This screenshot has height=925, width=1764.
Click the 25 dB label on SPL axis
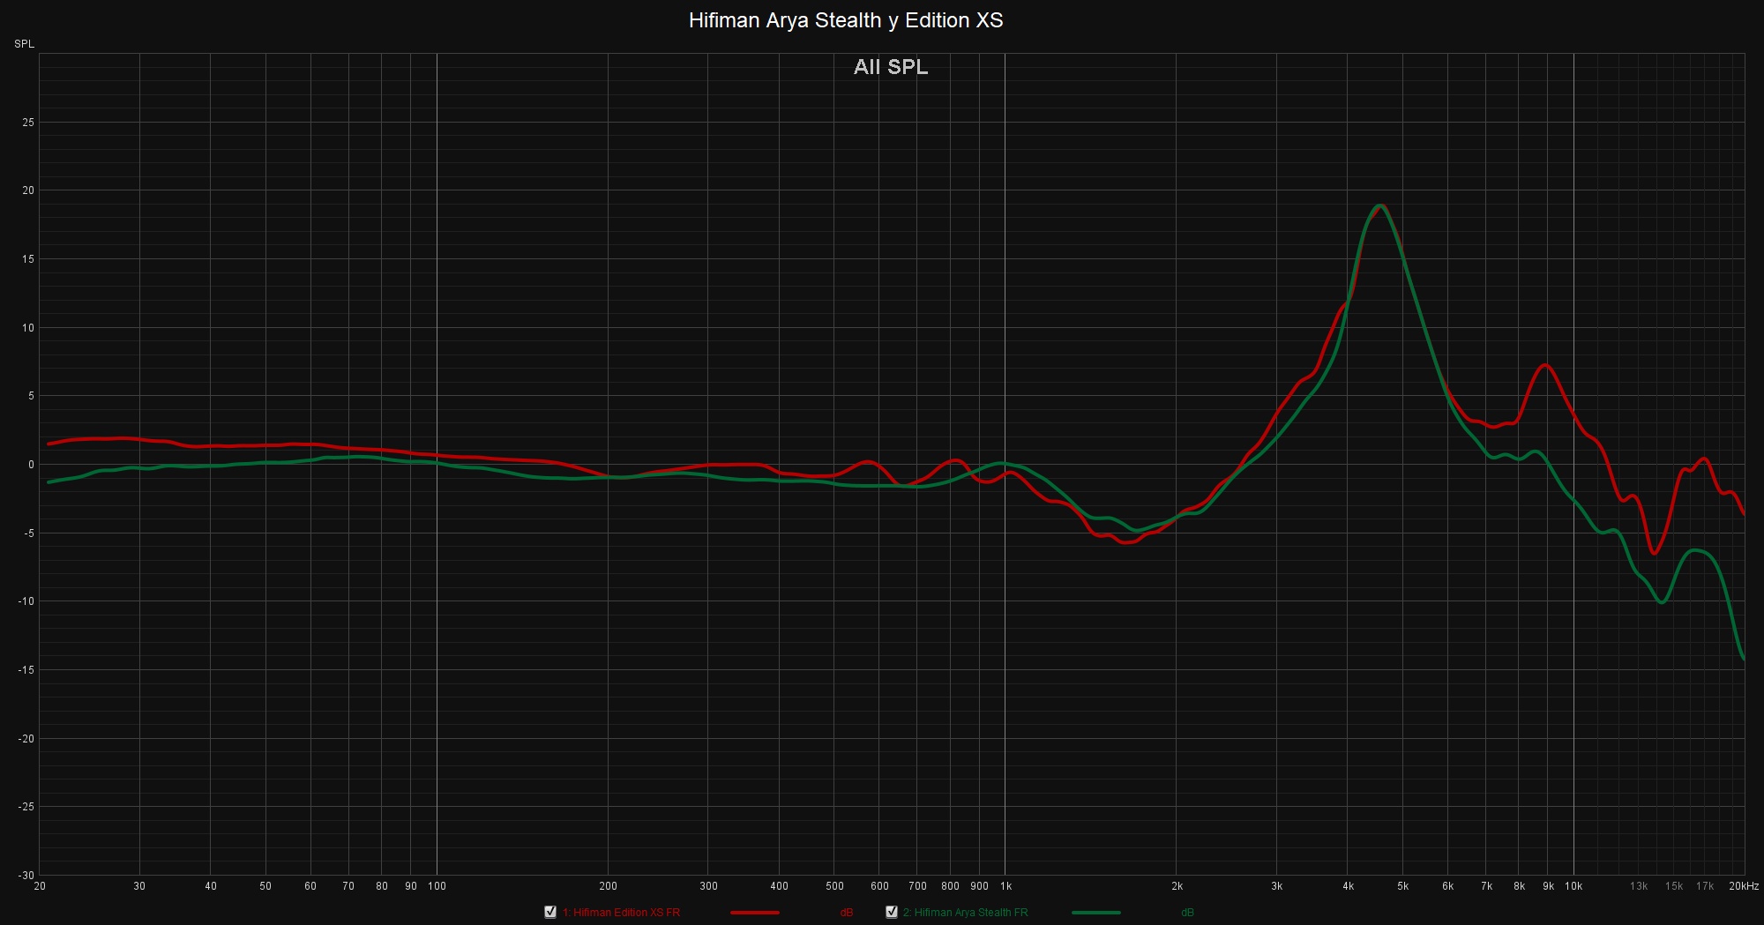click(28, 123)
